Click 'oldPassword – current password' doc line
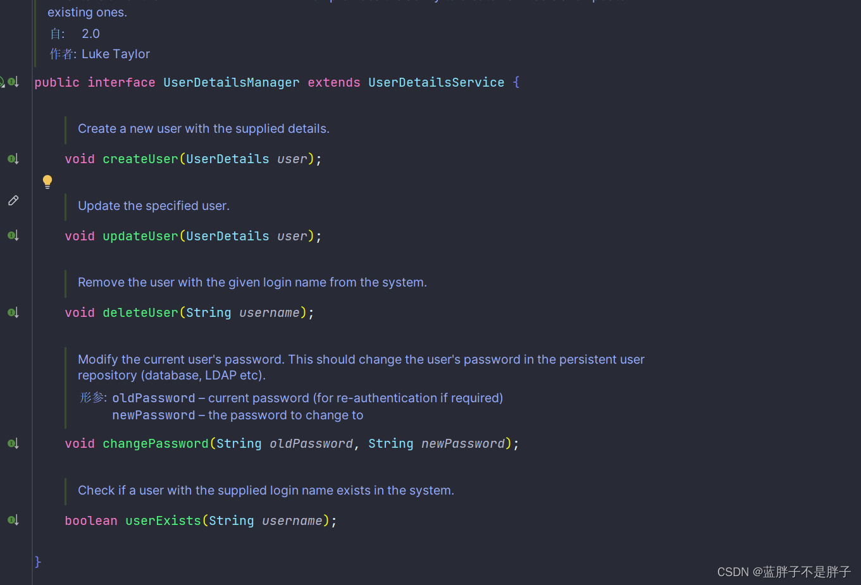 307,398
